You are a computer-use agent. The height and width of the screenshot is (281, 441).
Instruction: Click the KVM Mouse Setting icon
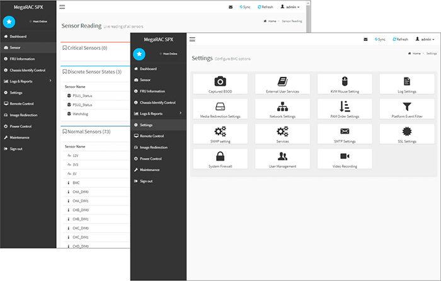click(345, 81)
